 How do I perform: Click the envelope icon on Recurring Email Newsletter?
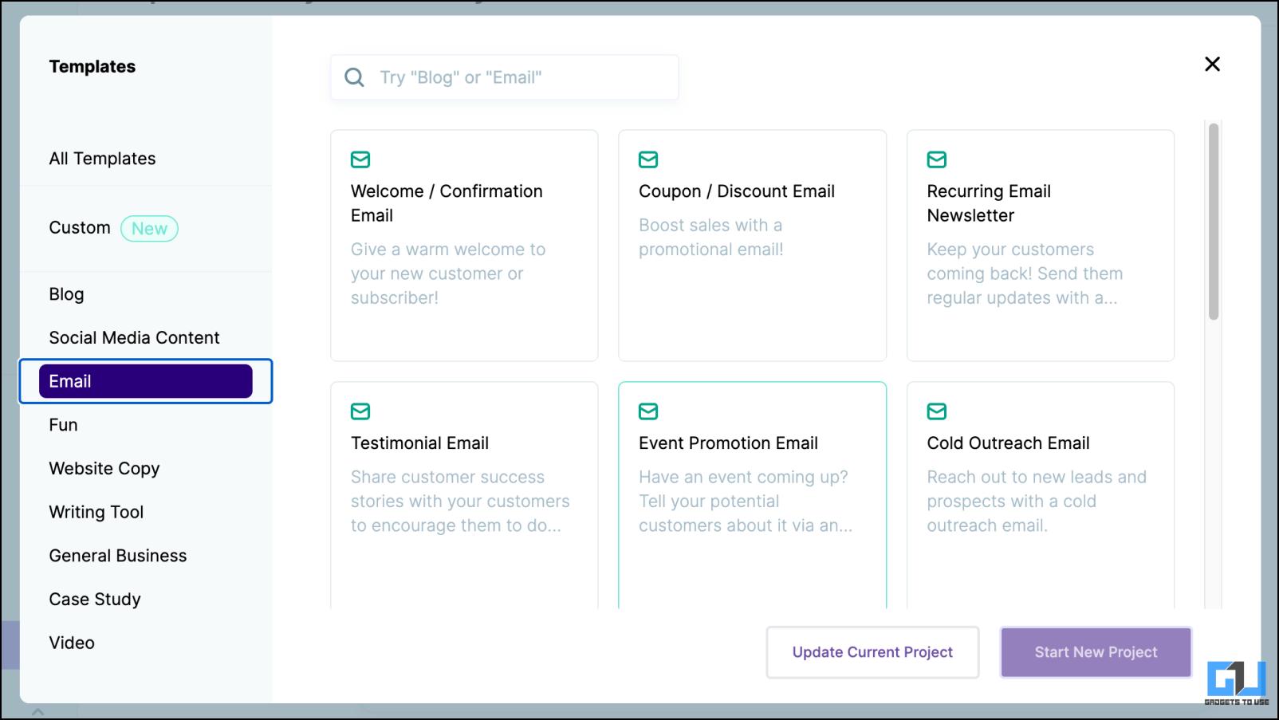(x=937, y=159)
